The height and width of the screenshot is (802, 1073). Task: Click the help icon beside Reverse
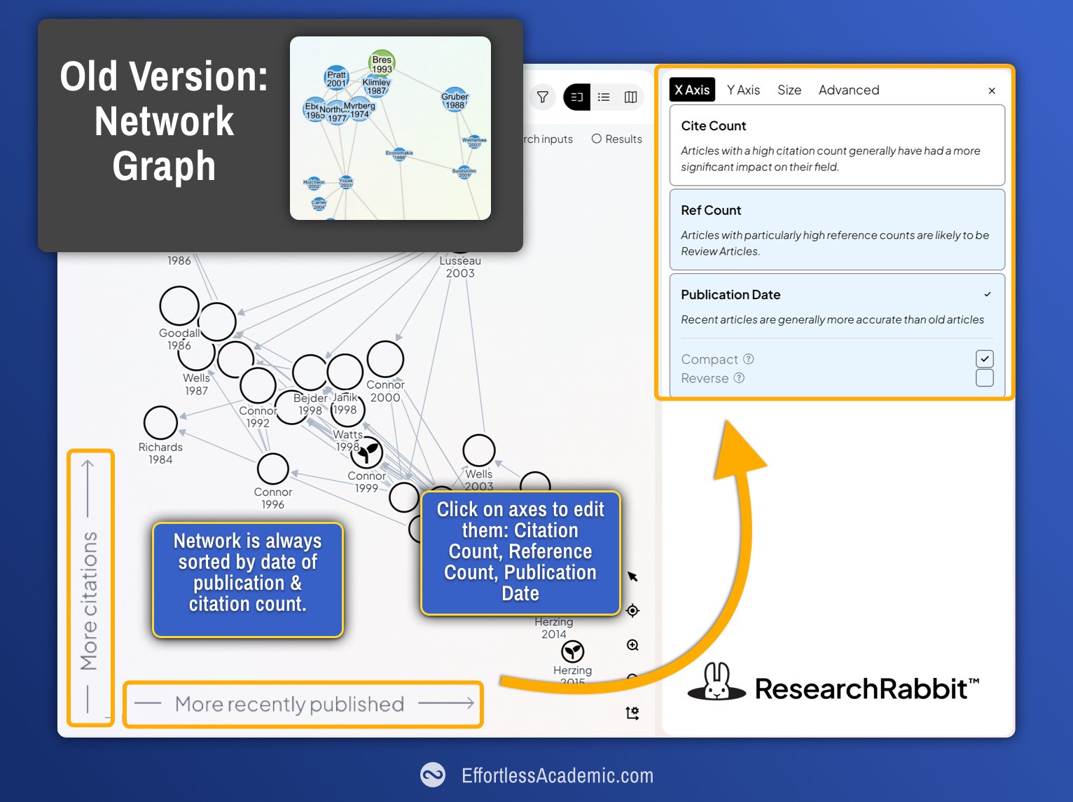coord(739,378)
